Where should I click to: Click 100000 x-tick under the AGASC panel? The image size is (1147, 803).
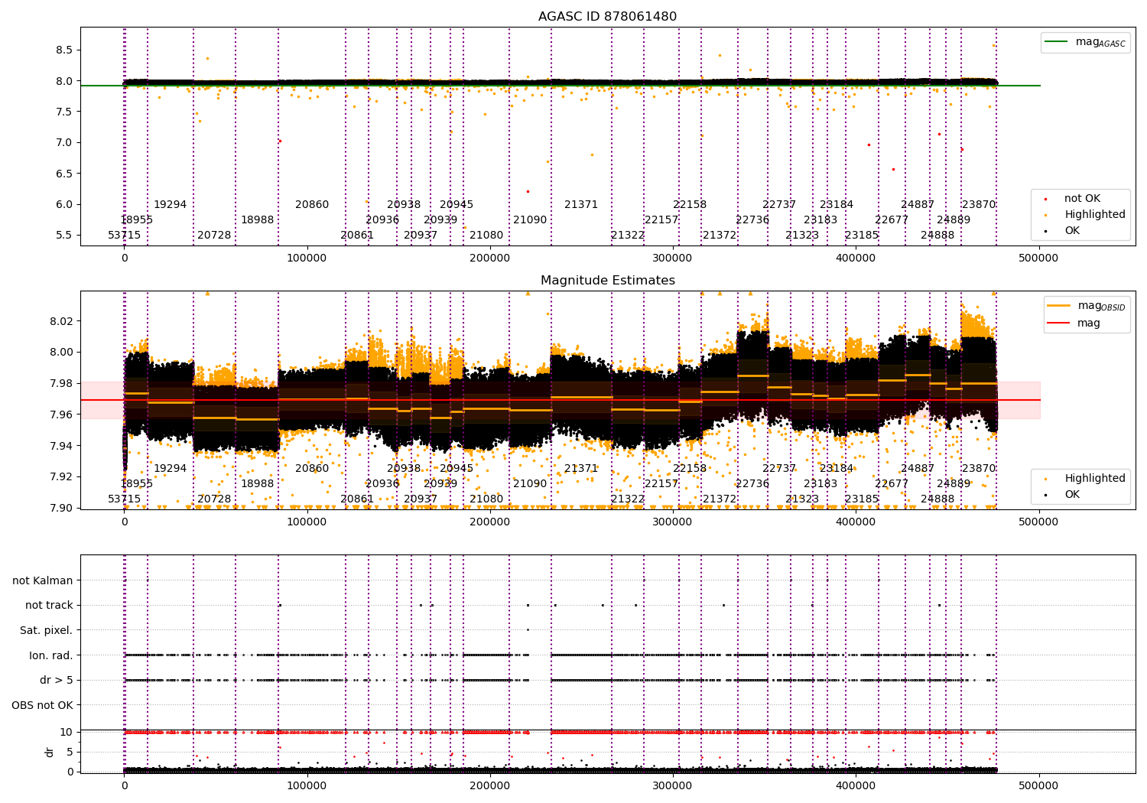coord(307,258)
